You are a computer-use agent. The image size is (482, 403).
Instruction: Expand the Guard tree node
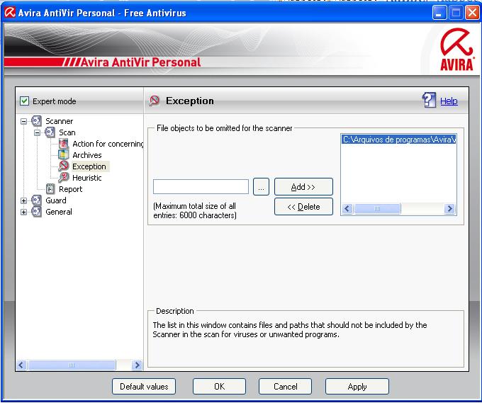tap(23, 200)
